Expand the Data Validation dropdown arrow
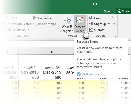The image size is (131, 105). coord(29,30)
